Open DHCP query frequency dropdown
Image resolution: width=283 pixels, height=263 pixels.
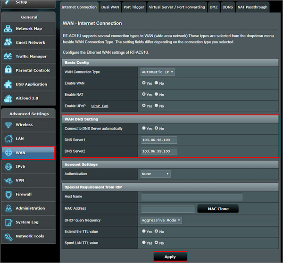161,220
